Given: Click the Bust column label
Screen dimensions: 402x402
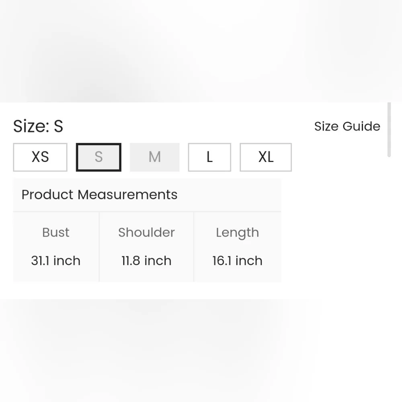Looking at the screenshot, I should (x=56, y=232).
